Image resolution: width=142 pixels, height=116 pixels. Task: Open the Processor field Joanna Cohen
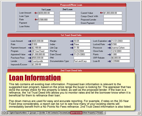[121, 48]
